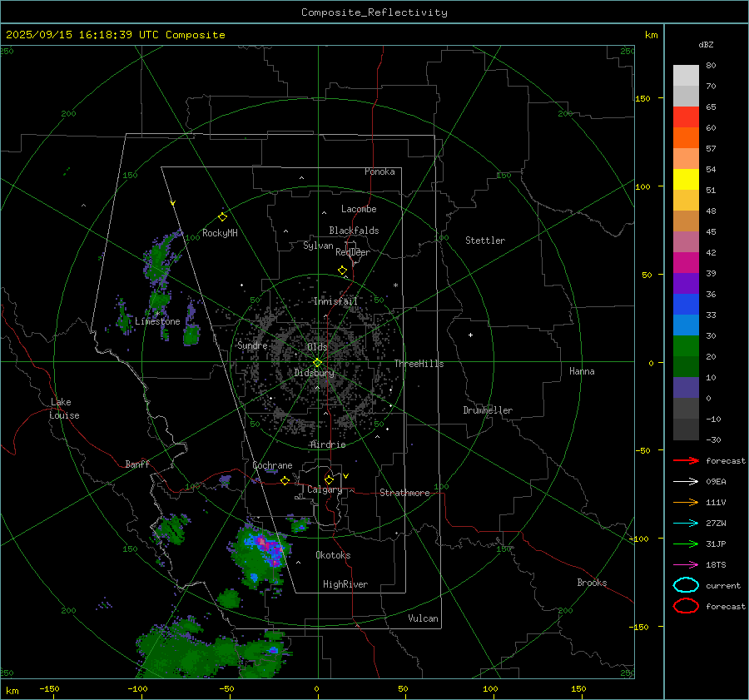The width and height of the screenshot is (749, 700).
Task: Click the Lacombe label
Action: 359,209
